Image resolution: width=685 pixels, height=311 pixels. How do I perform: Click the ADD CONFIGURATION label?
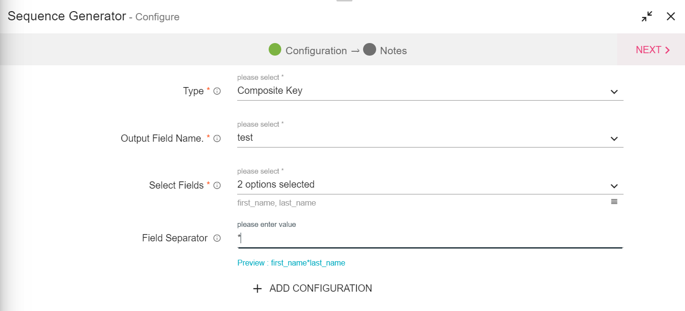320,288
